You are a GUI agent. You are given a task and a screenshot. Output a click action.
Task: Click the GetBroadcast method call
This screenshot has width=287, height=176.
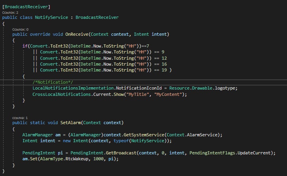121,153
